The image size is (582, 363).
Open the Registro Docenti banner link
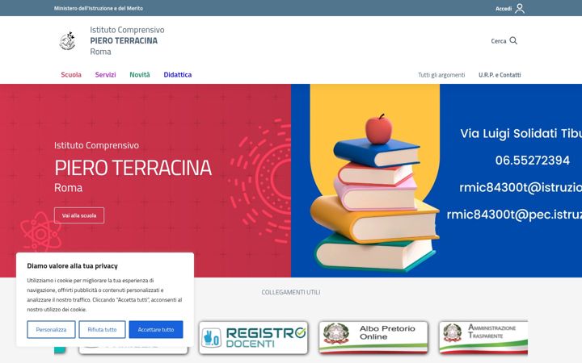tap(254, 337)
